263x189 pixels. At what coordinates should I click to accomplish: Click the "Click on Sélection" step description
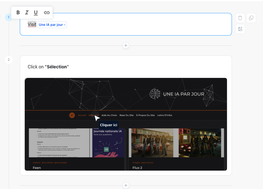point(48,67)
